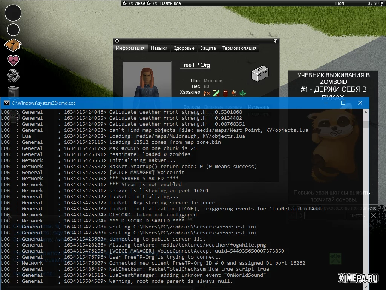Maximize the cmd.exe console window
The height and width of the screenshot is (290, 386).
pos(343,103)
